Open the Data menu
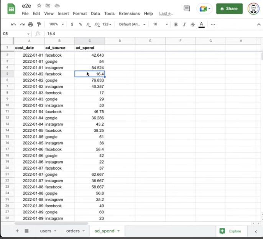 pyautogui.click(x=95, y=13)
